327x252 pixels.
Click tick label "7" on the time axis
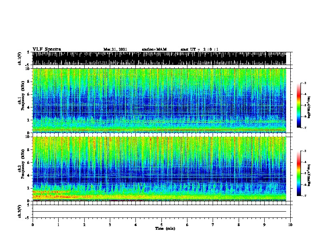click(213, 225)
